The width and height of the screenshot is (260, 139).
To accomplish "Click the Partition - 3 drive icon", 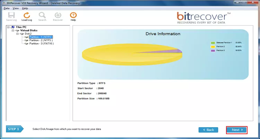I will [x=26, y=43].
